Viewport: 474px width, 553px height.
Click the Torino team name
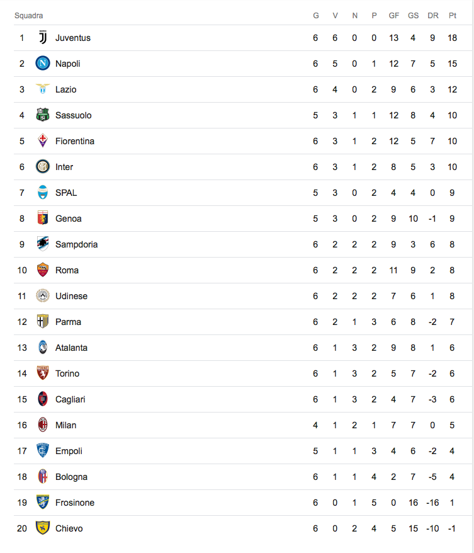coord(67,373)
